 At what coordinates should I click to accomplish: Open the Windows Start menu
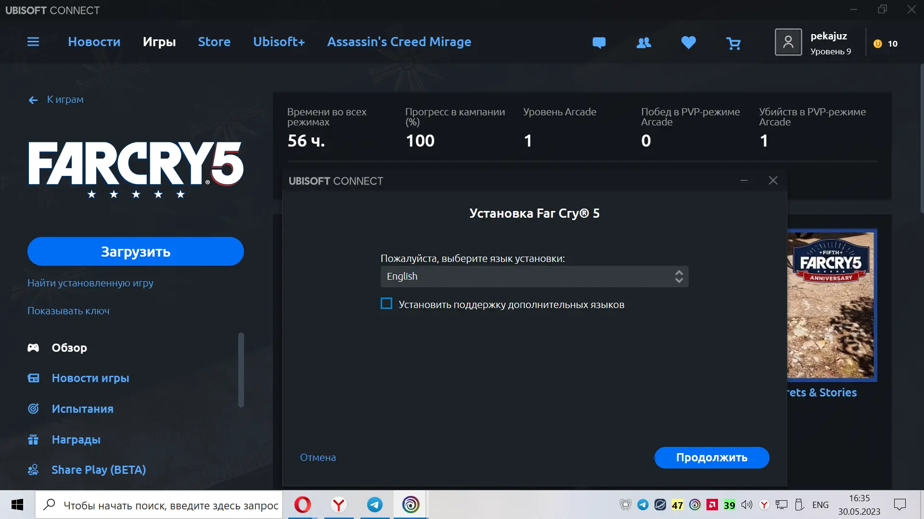17,505
